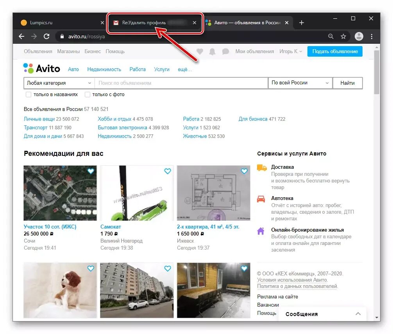
Task: Open the Работа link beside the logo
Action: (x=138, y=70)
